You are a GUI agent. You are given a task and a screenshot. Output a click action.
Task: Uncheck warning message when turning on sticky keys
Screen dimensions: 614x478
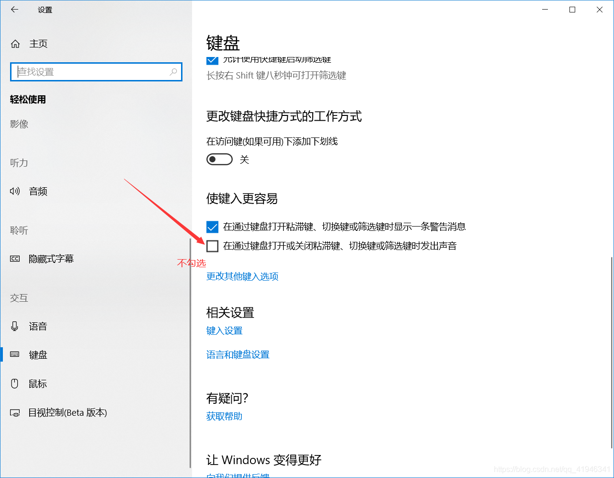(212, 227)
